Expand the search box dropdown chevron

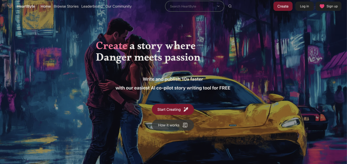[219, 6]
